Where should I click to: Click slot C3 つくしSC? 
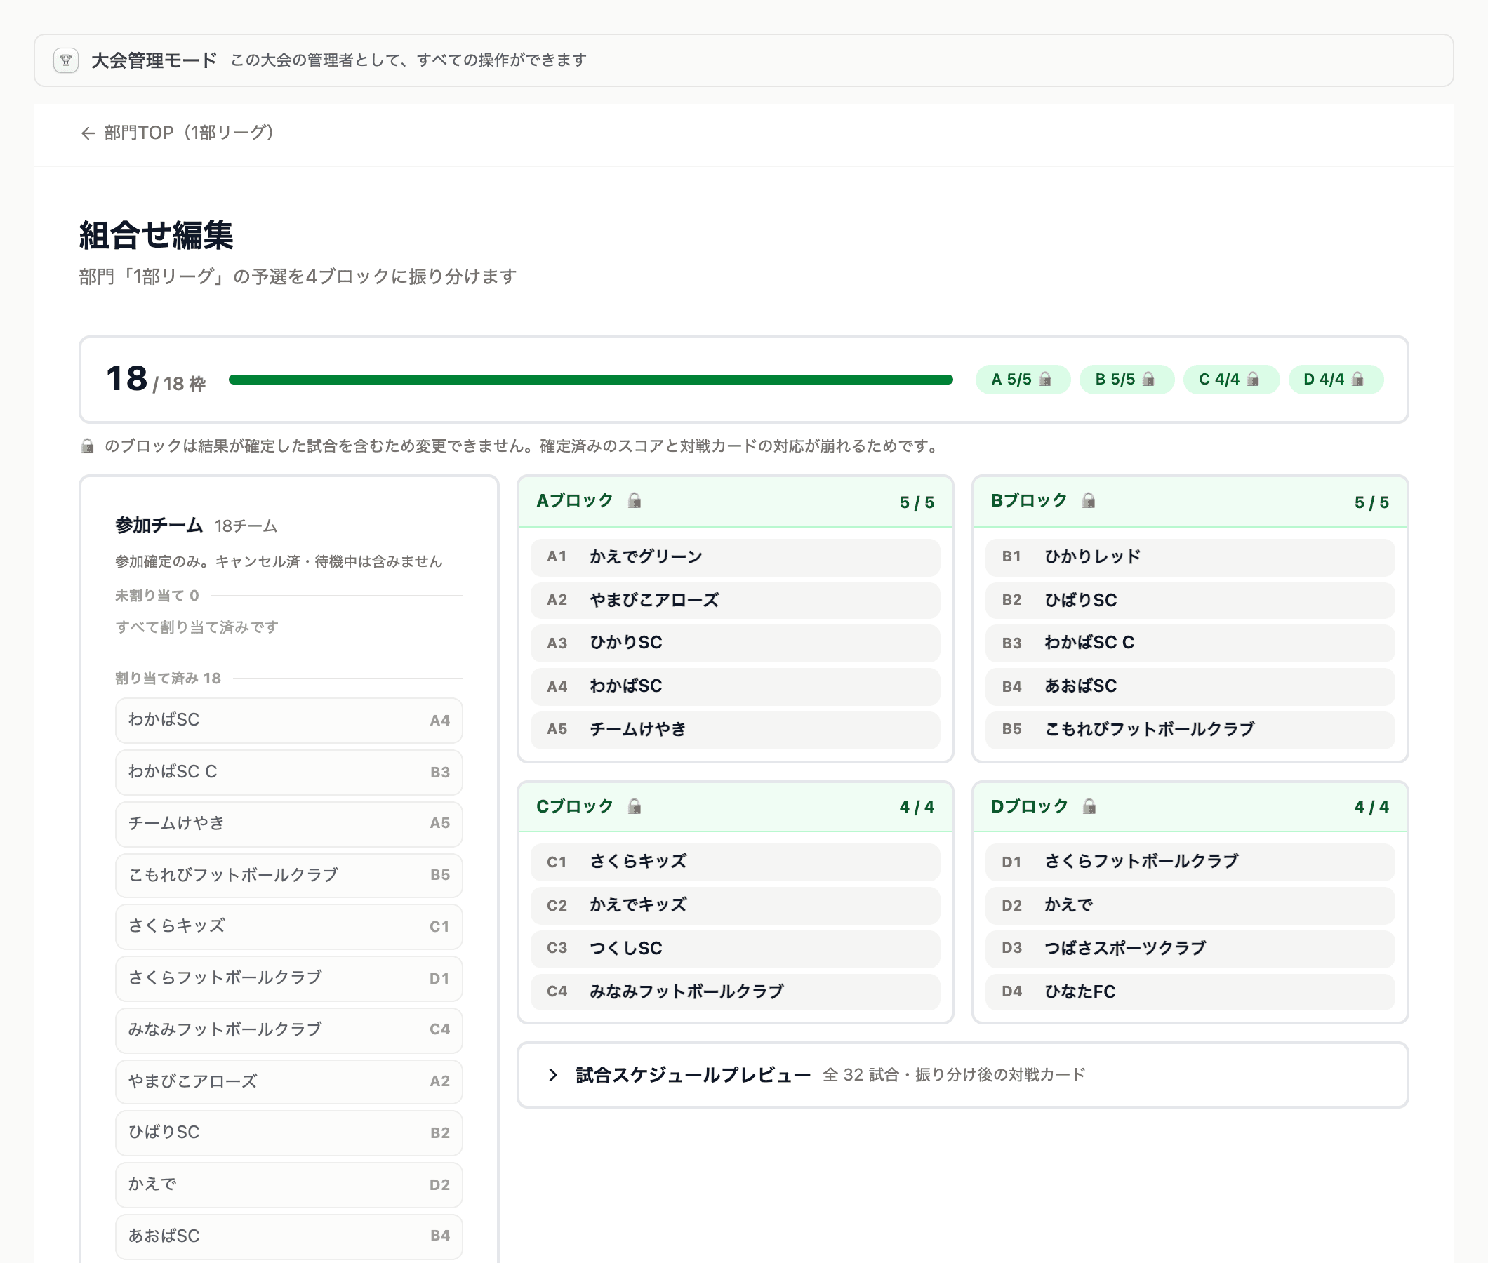[735, 948]
